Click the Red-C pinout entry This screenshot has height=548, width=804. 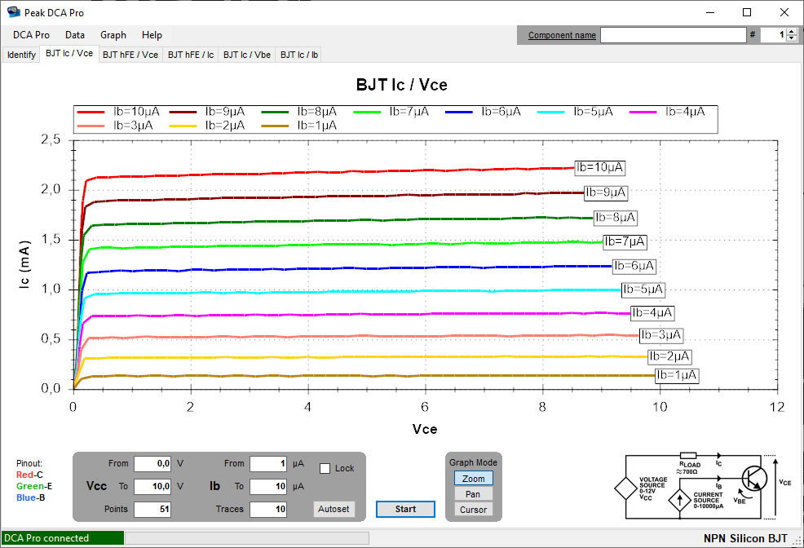pos(29,475)
